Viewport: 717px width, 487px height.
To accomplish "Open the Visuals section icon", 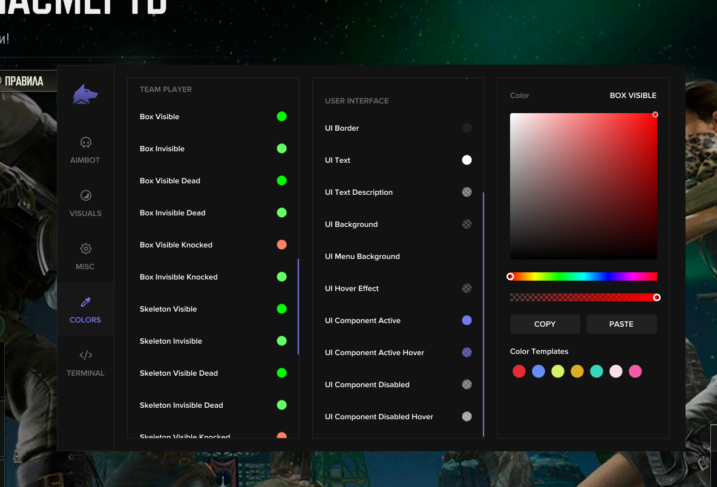I will point(85,195).
